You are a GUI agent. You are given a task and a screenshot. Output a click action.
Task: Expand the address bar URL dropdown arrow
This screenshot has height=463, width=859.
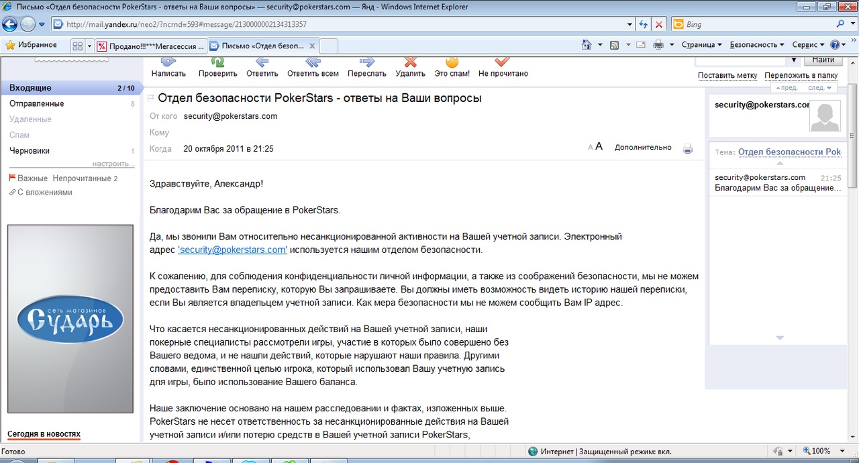630,24
